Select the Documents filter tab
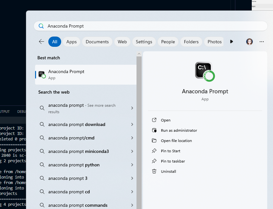This screenshot has width=273, height=209. point(97,42)
